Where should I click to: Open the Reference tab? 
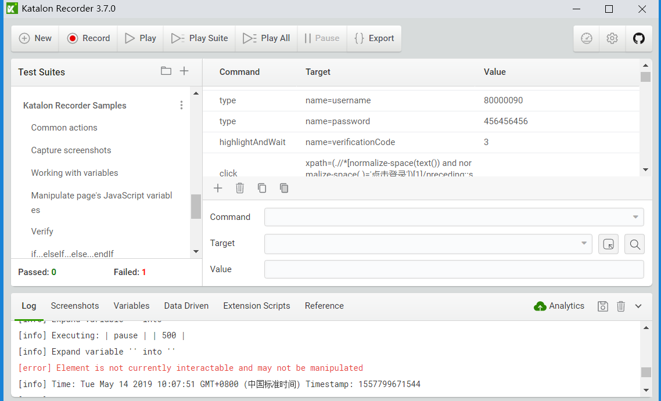point(324,306)
